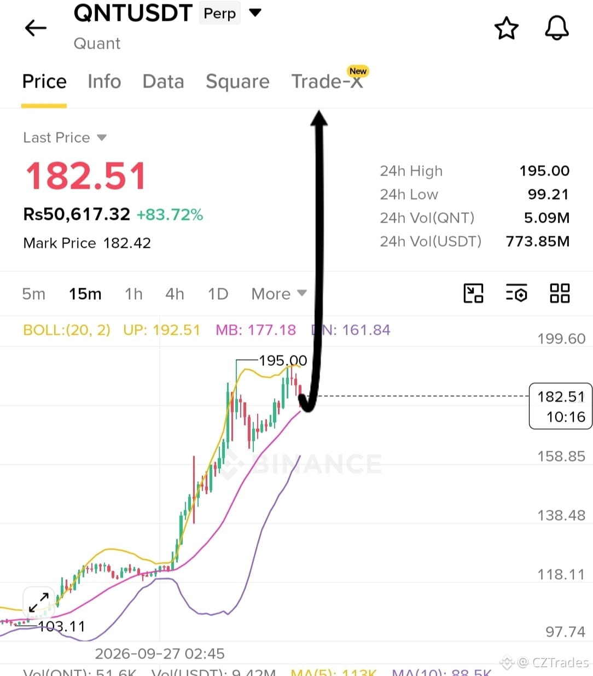This screenshot has height=676, width=593.
Task: Select the 5m timeframe
Action: click(x=33, y=294)
